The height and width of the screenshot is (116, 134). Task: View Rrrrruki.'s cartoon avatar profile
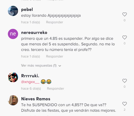[13, 77]
